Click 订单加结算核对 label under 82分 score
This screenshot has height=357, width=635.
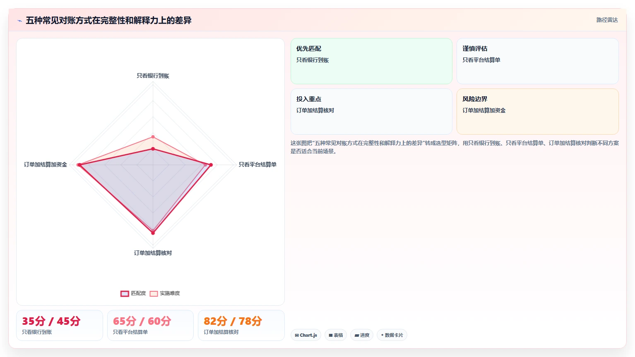click(x=221, y=332)
